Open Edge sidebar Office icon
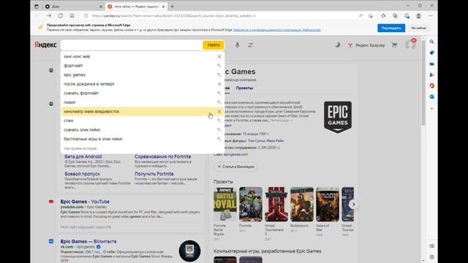This screenshot has width=468, height=263. click(x=432, y=86)
